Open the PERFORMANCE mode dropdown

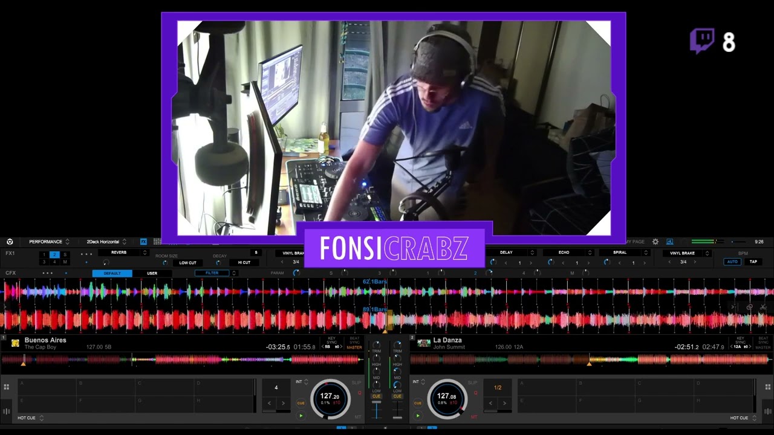click(50, 242)
